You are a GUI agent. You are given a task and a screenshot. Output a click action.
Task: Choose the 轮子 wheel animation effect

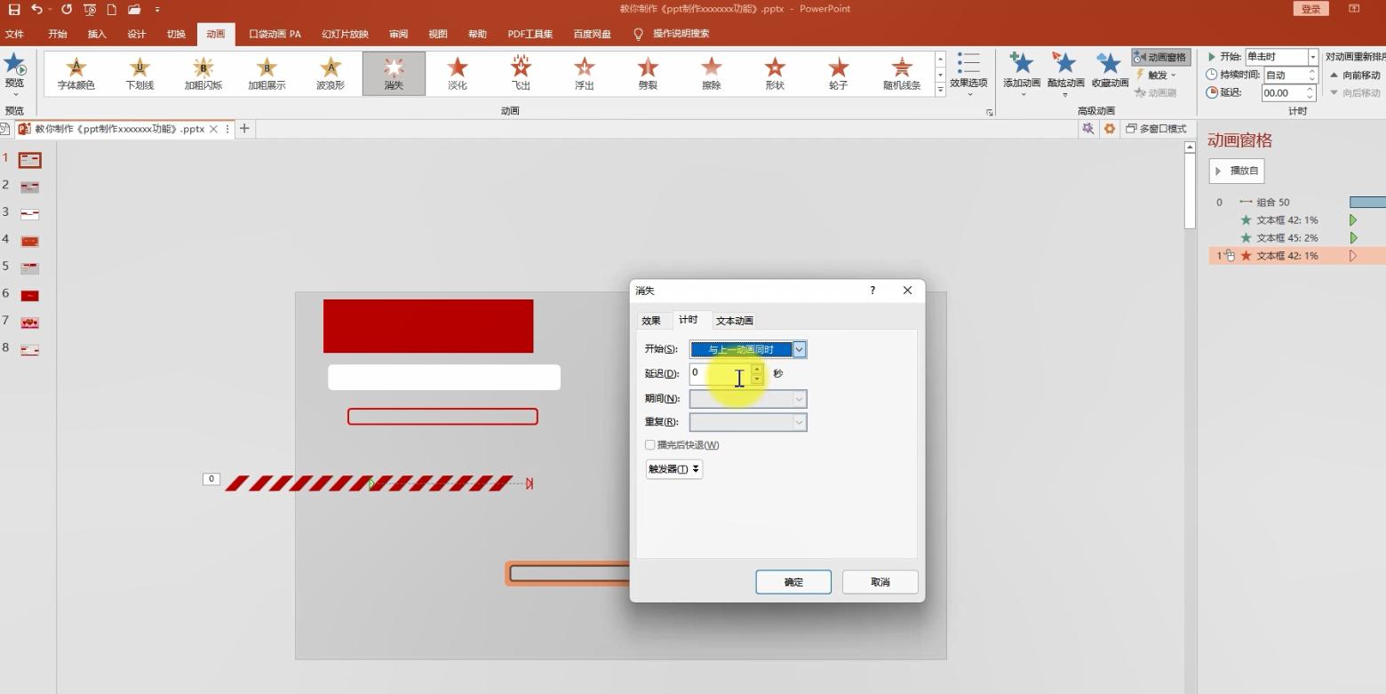coord(838,73)
